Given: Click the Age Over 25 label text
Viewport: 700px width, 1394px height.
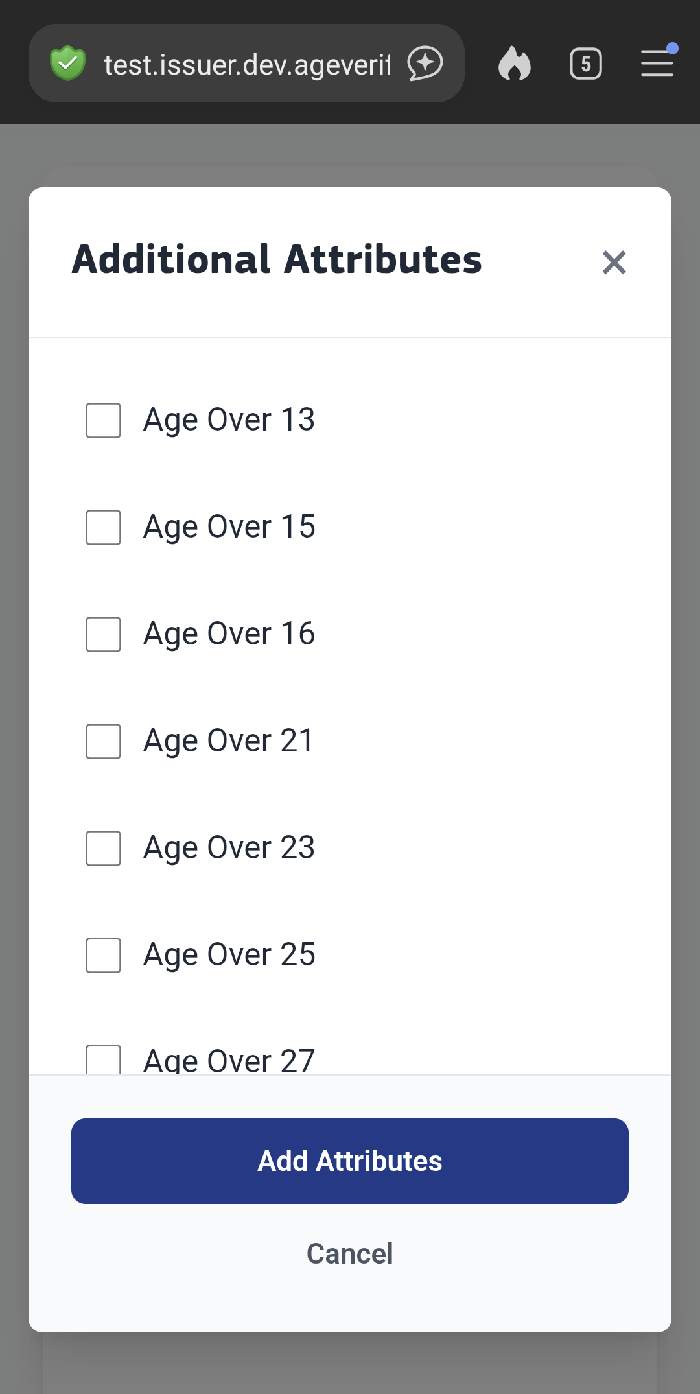Looking at the screenshot, I should [229, 955].
